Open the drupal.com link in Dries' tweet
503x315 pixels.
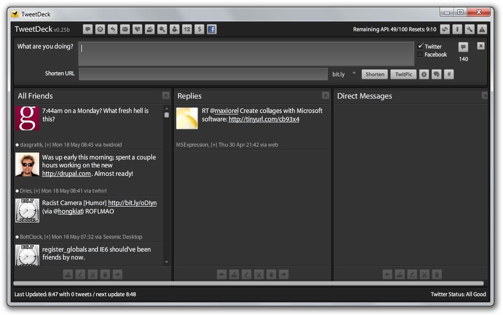click(66, 174)
